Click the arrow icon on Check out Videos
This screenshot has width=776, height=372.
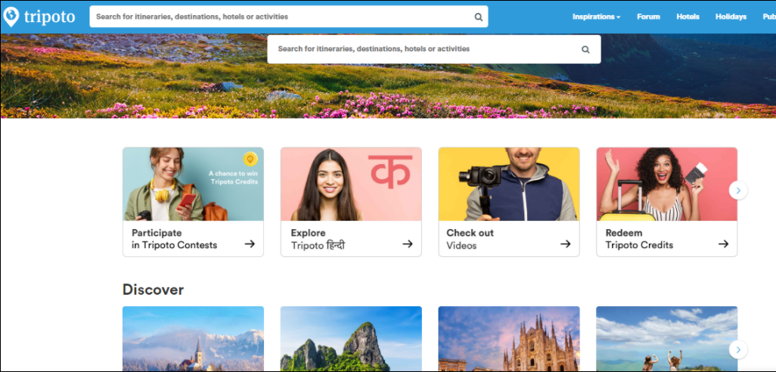click(x=565, y=244)
